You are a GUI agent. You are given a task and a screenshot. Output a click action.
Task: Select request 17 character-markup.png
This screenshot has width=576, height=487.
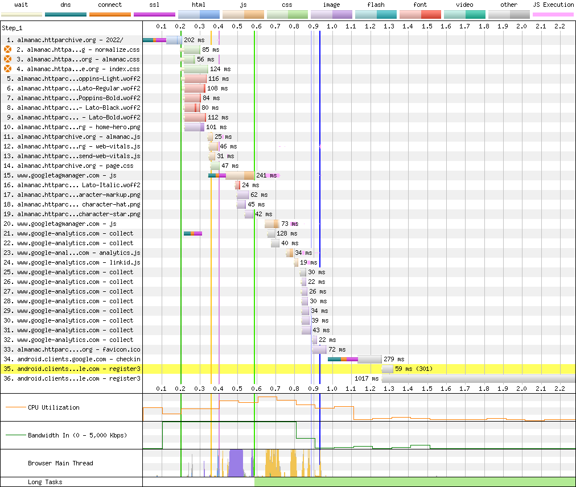(x=72, y=195)
